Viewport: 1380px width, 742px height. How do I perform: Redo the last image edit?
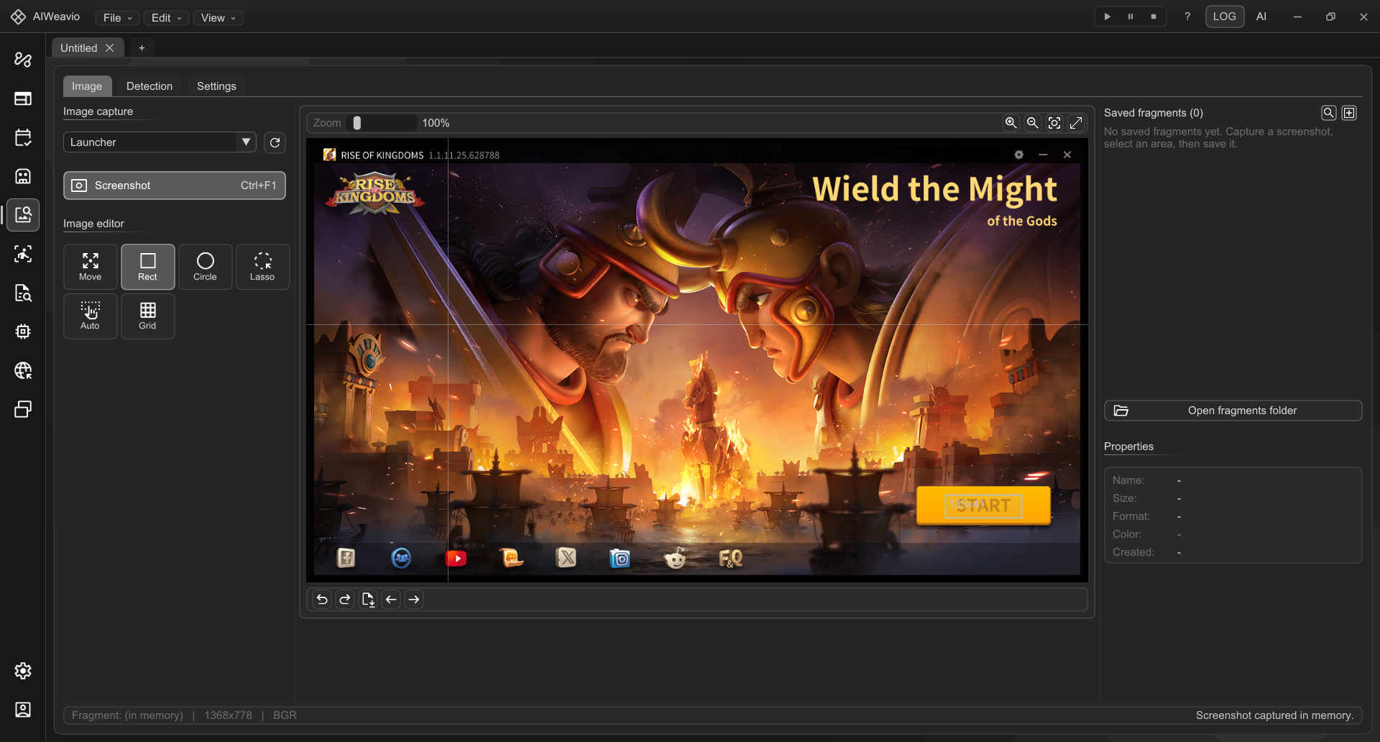[345, 600]
